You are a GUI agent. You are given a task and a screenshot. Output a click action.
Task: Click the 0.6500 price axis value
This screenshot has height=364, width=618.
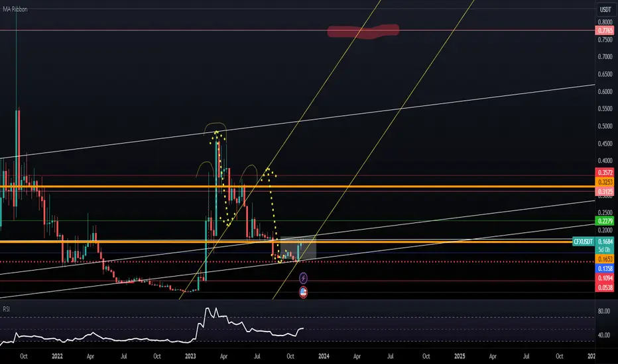coord(605,74)
